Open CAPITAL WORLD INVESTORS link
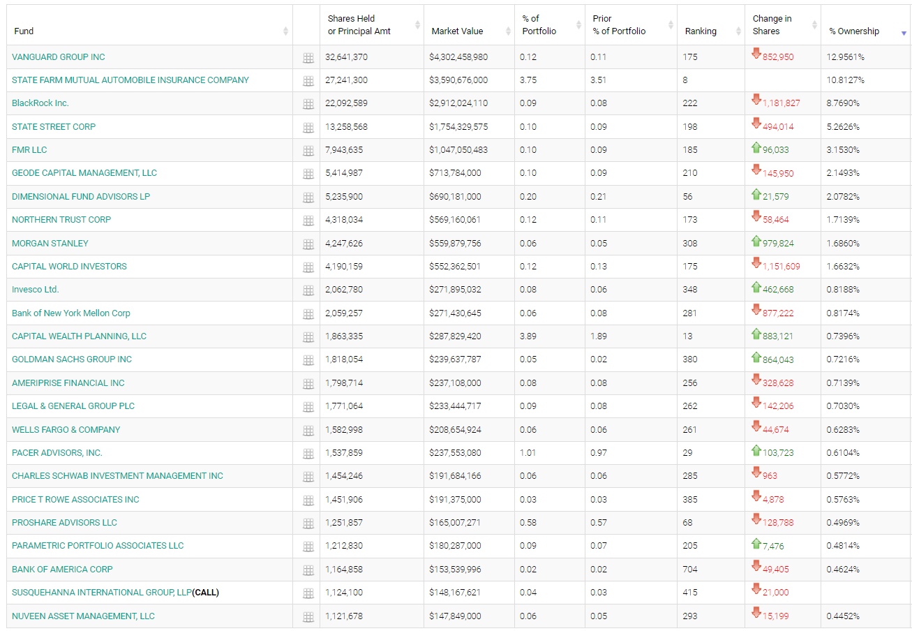912x631 pixels. coord(69,266)
